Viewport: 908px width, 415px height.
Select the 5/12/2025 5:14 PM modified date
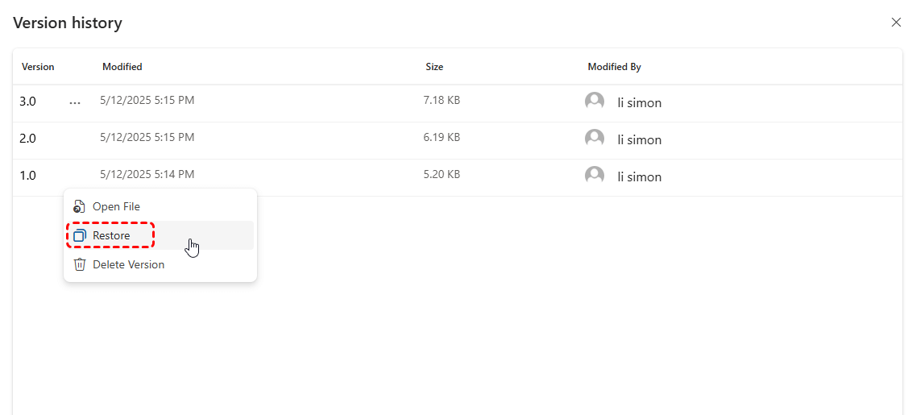[147, 173]
